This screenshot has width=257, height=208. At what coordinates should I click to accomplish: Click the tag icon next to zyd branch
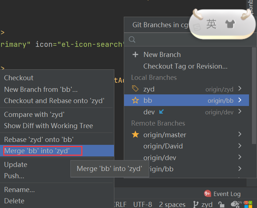(x=135, y=89)
